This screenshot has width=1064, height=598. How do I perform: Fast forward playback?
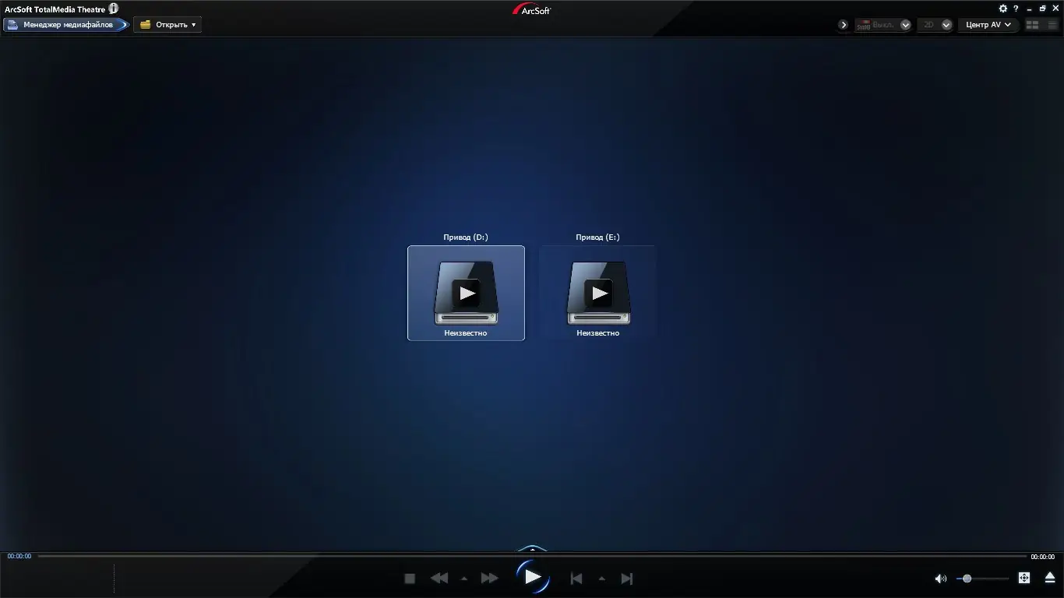tap(489, 579)
